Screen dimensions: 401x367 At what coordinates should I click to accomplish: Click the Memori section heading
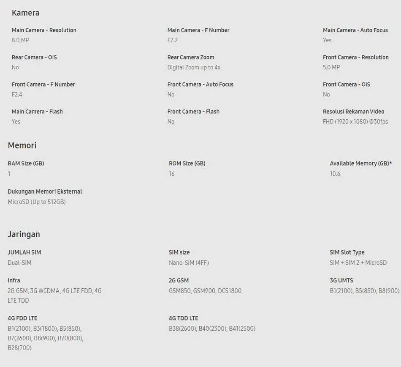pos(22,145)
